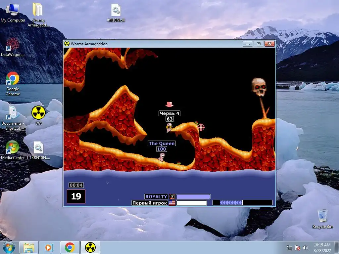Click the mine next to the crosshair
Viewport: 339px width, 254px height.
coord(196,123)
